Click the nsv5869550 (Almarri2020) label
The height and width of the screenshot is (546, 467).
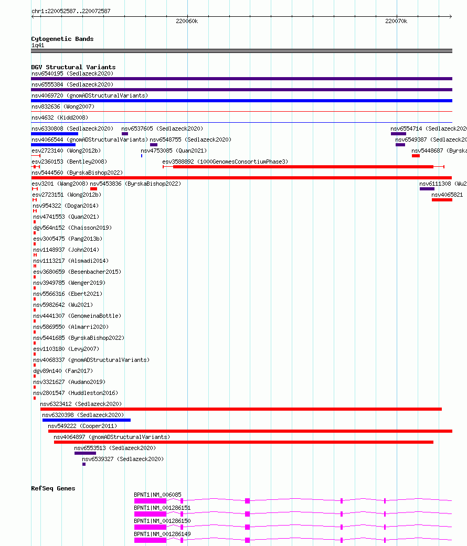71,327
